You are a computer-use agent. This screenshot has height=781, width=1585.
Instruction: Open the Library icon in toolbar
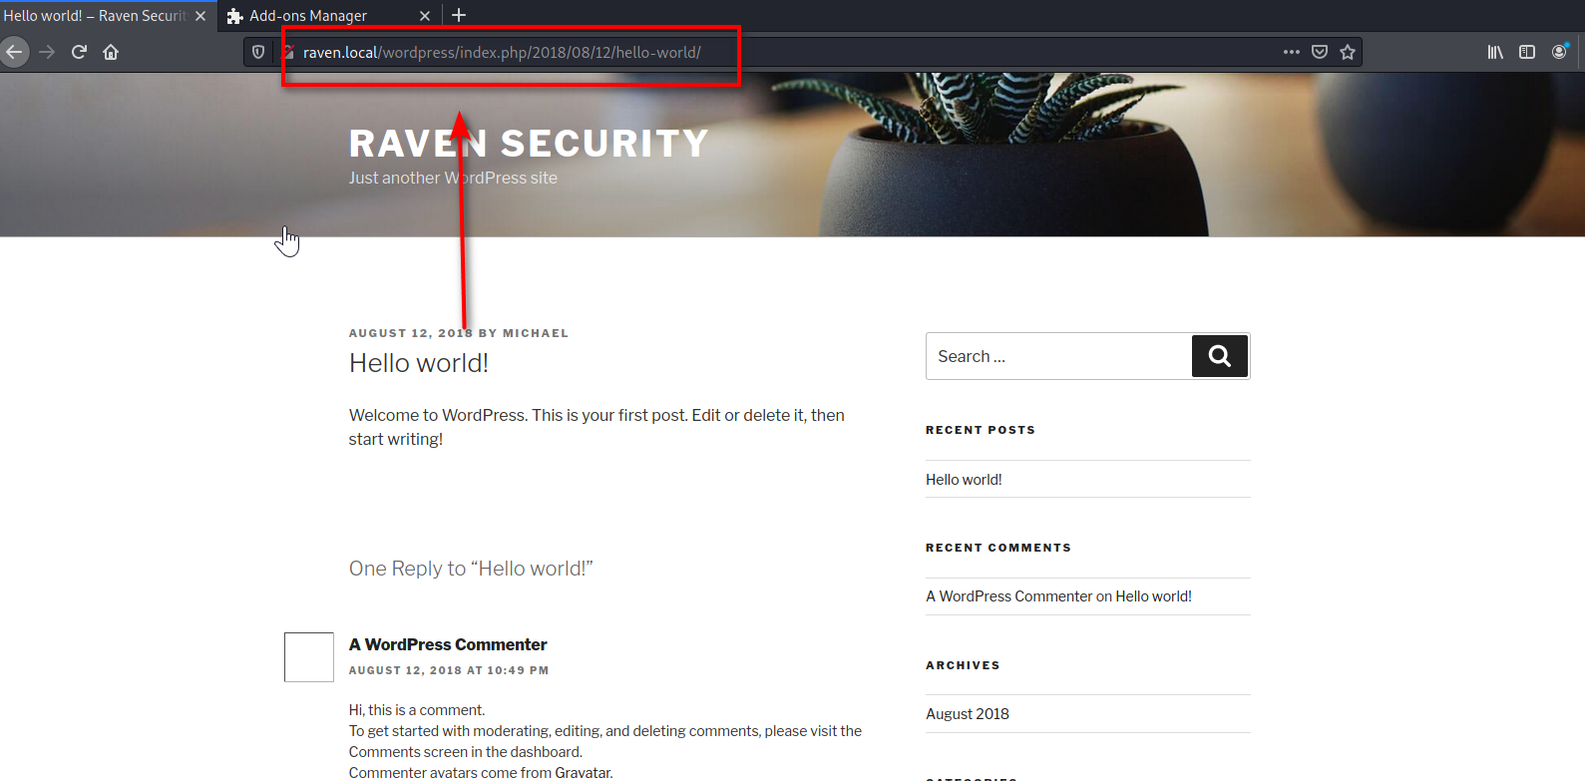(x=1495, y=52)
